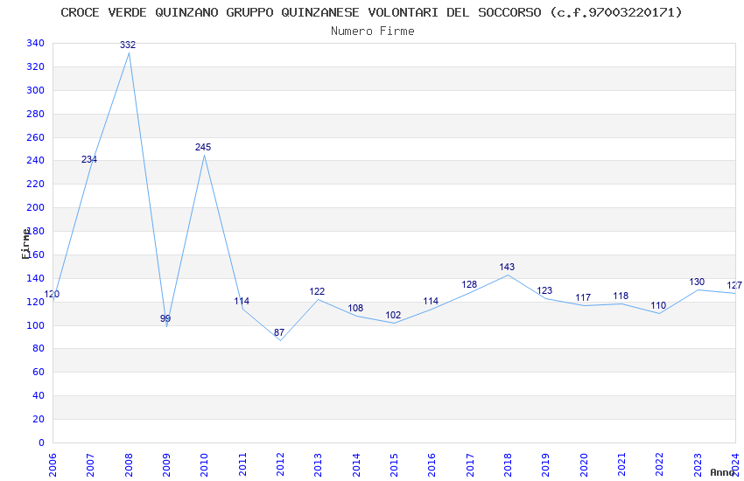744x481 pixels.
Task: Click the 2022 year axis label
Action: coord(660,464)
